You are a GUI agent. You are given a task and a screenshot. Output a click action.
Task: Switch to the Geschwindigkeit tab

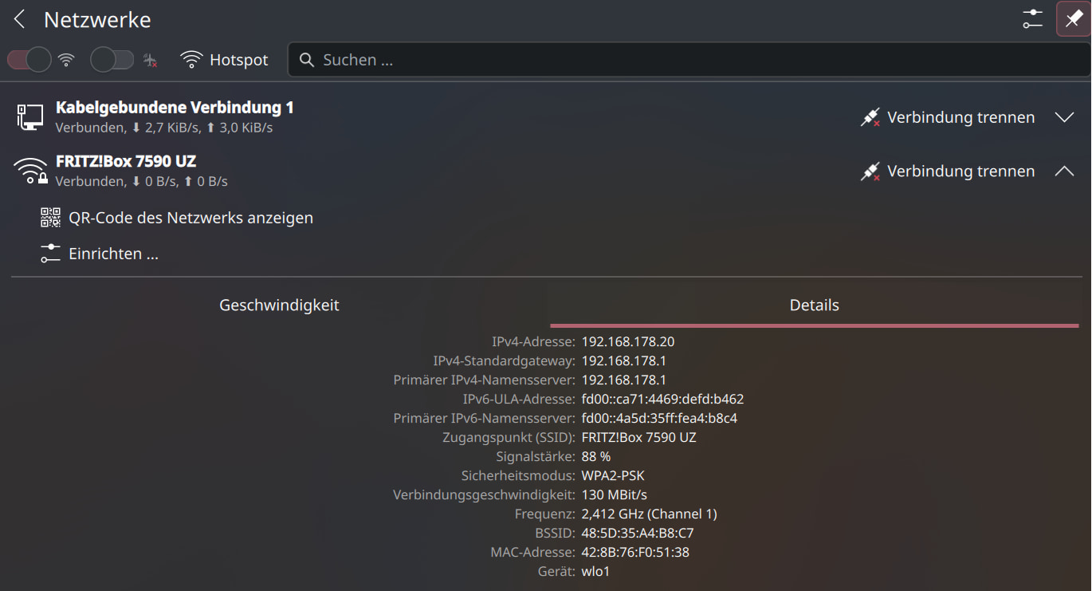click(279, 305)
